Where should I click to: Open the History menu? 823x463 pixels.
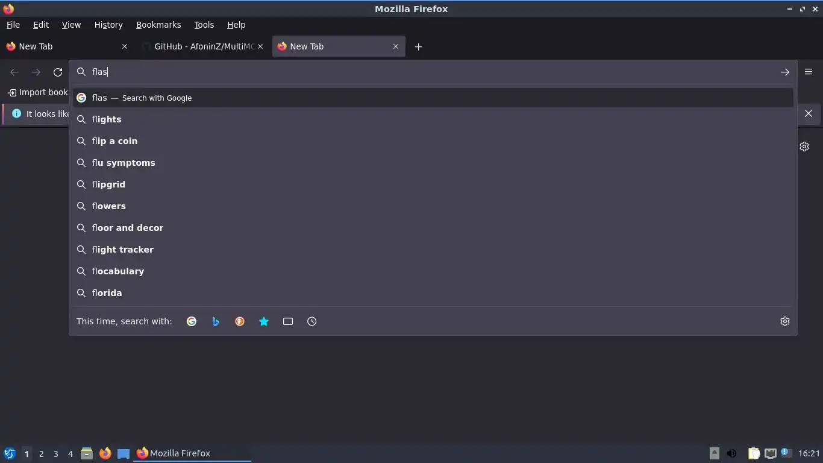point(108,25)
